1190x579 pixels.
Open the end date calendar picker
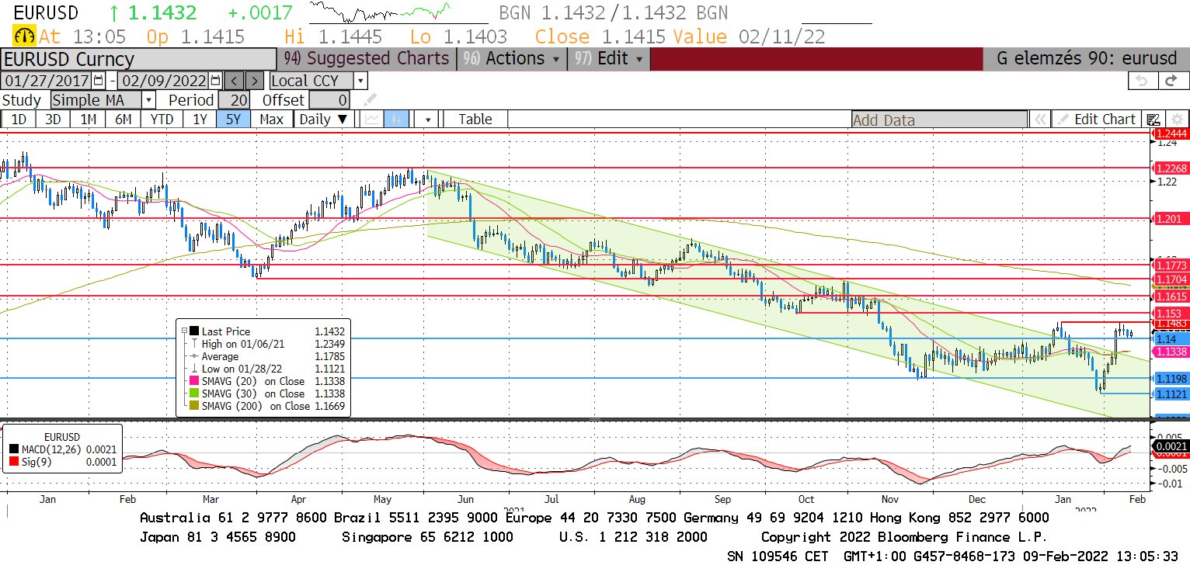tap(215, 81)
